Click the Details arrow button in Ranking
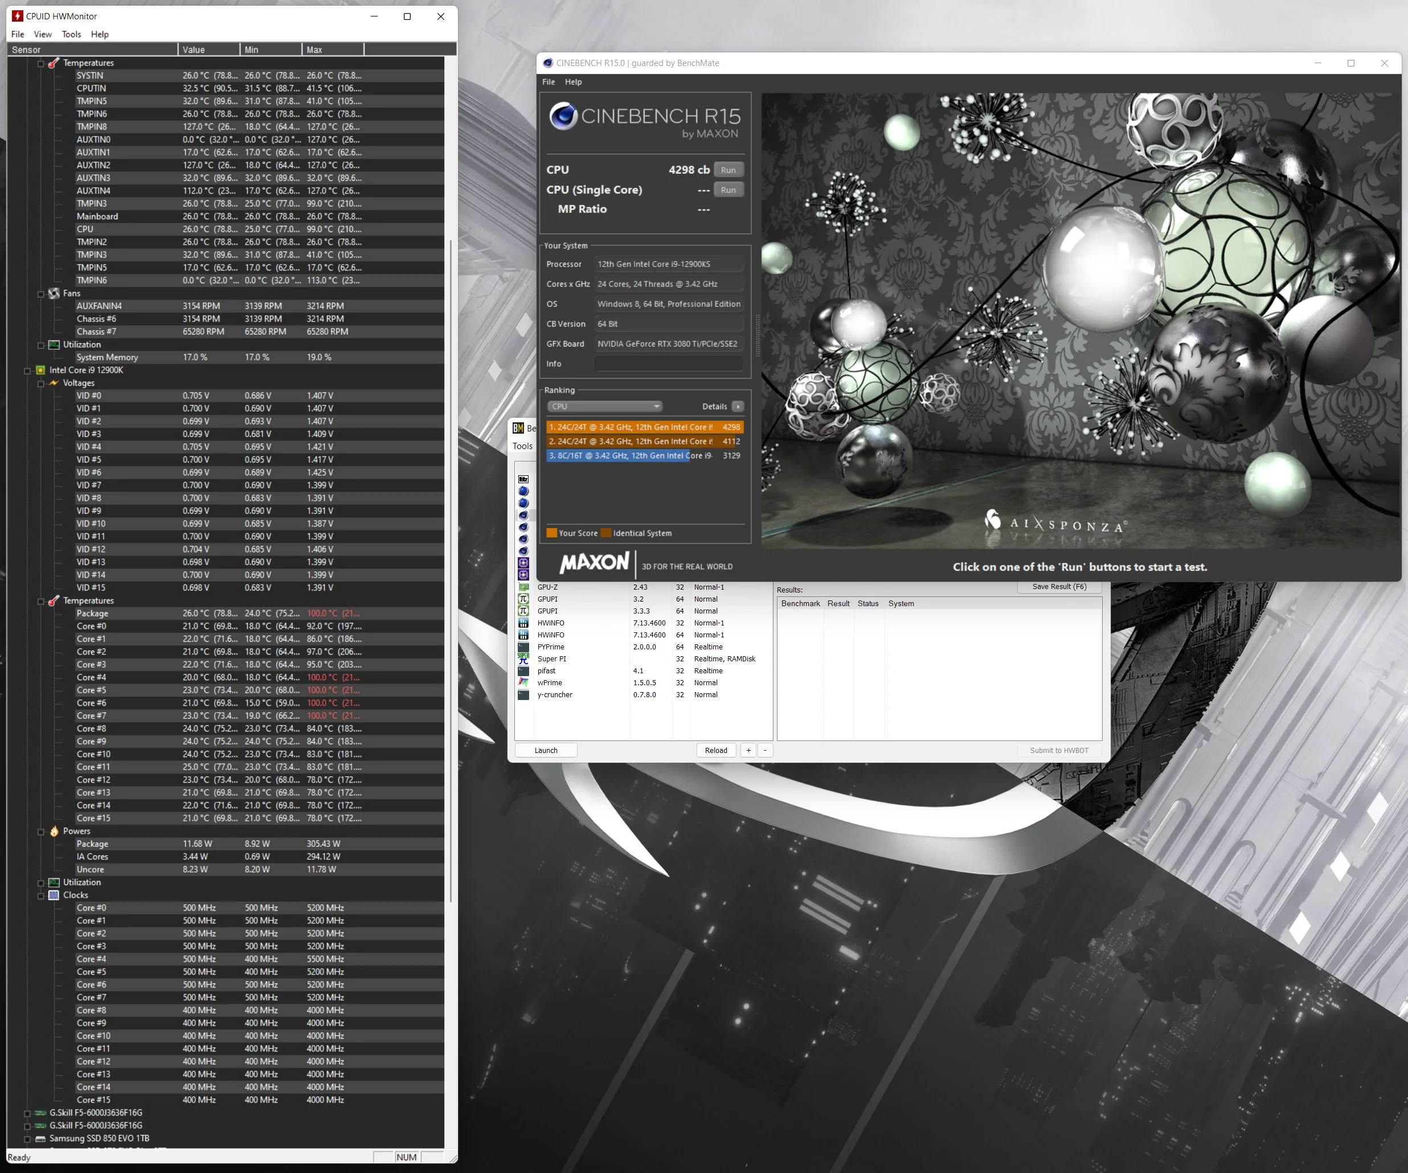1408x1173 pixels. 738,406
